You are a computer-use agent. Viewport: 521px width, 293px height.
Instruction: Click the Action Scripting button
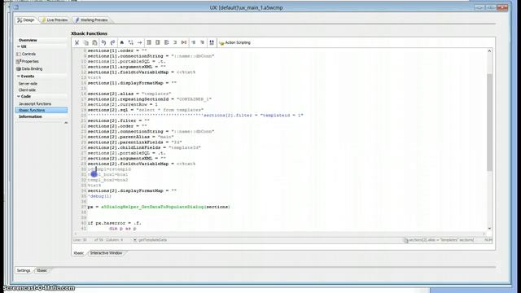235,42
